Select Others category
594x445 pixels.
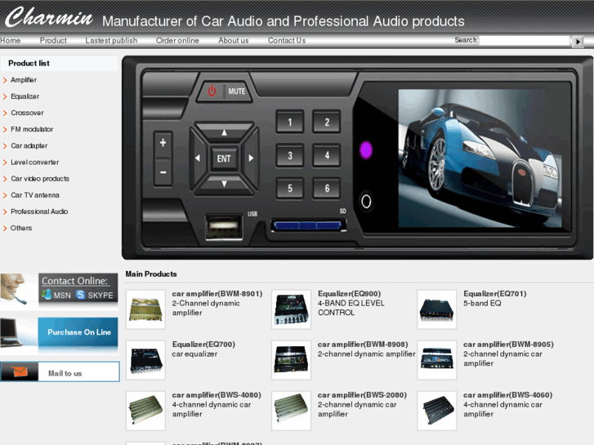pyautogui.click(x=21, y=228)
